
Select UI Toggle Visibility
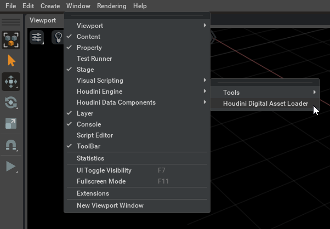click(137, 170)
